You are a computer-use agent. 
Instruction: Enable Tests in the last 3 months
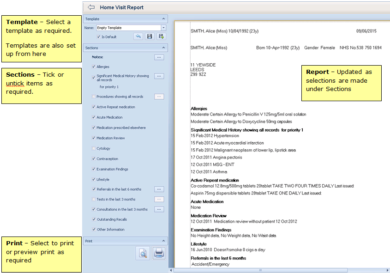click(x=94, y=200)
